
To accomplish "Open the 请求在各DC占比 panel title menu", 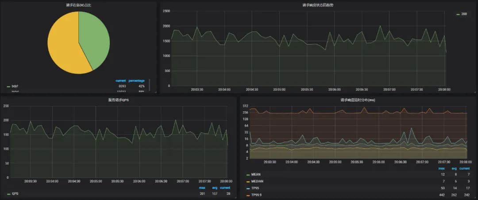I will click(x=79, y=5).
